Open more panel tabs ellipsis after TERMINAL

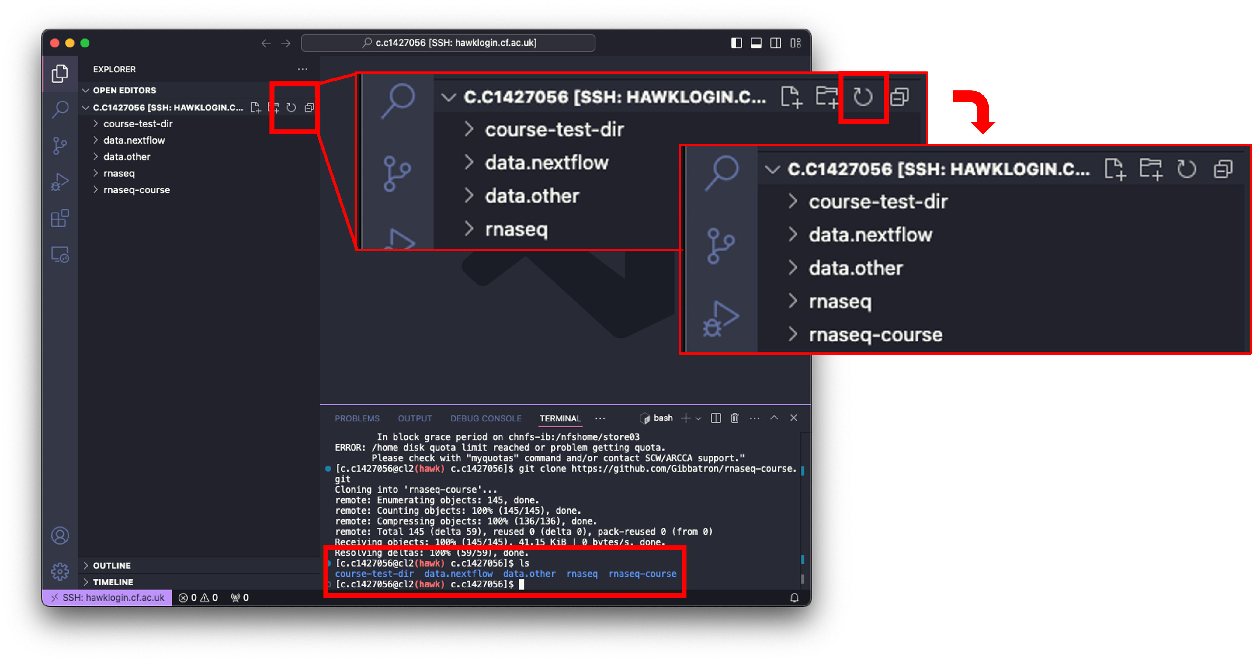click(x=600, y=418)
